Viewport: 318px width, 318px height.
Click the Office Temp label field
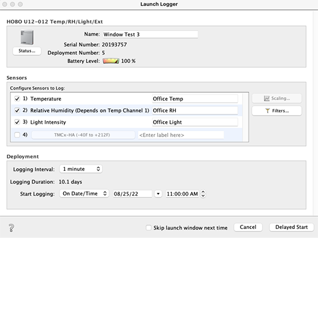195,99
